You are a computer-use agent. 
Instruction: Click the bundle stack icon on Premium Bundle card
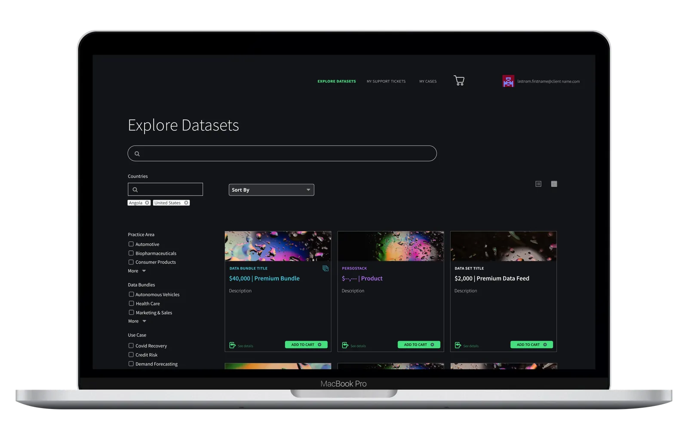tap(326, 268)
